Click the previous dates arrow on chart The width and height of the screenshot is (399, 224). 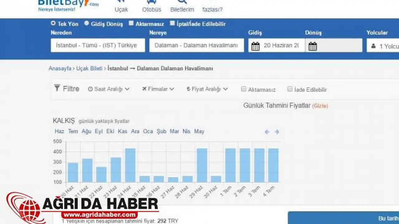[x=267, y=132]
